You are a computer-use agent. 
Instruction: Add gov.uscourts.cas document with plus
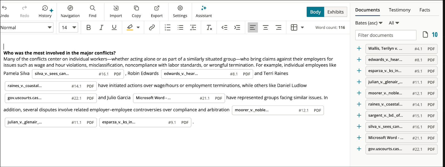359,149
